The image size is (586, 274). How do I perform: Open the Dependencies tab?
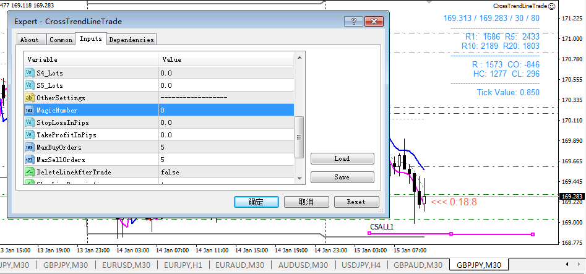click(132, 40)
